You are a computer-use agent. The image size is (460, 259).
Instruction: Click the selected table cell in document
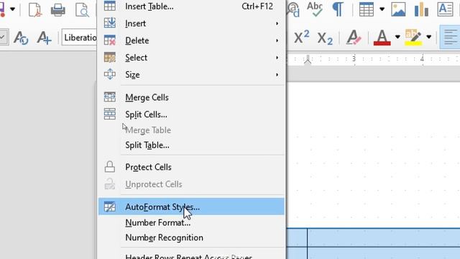pyautogui.click(x=384, y=237)
